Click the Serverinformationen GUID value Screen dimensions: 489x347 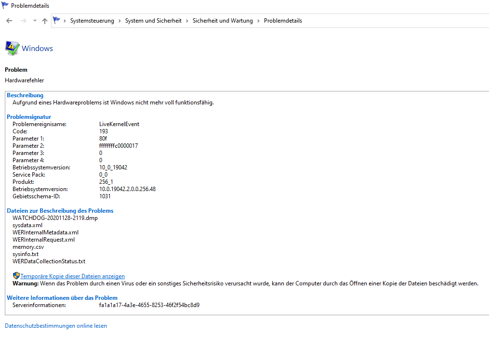point(149,305)
